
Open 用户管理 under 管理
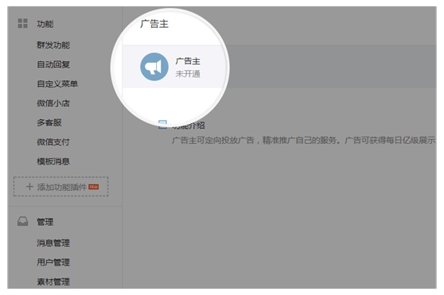click(x=53, y=262)
